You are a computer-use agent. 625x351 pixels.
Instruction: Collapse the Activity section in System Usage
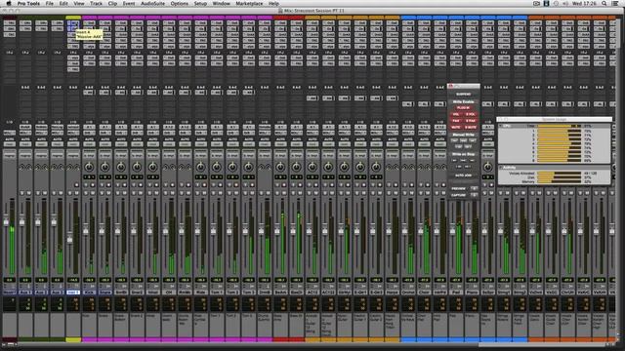coord(501,168)
